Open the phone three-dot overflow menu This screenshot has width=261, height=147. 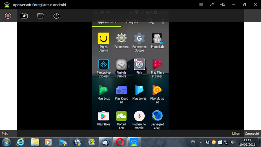[x=163, y=21]
